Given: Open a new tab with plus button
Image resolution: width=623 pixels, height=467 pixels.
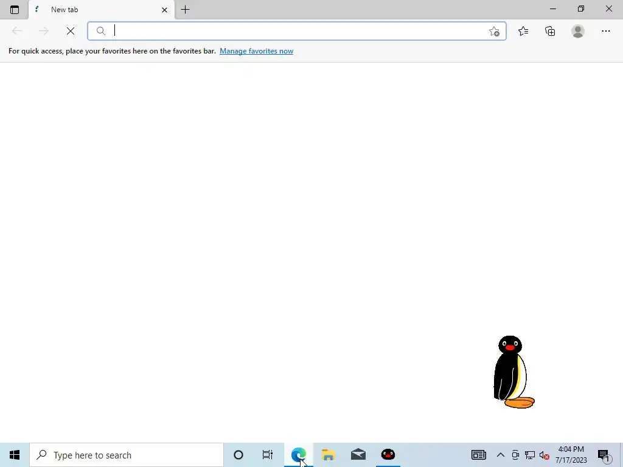Looking at the screenshot, I should pos(185,10).
